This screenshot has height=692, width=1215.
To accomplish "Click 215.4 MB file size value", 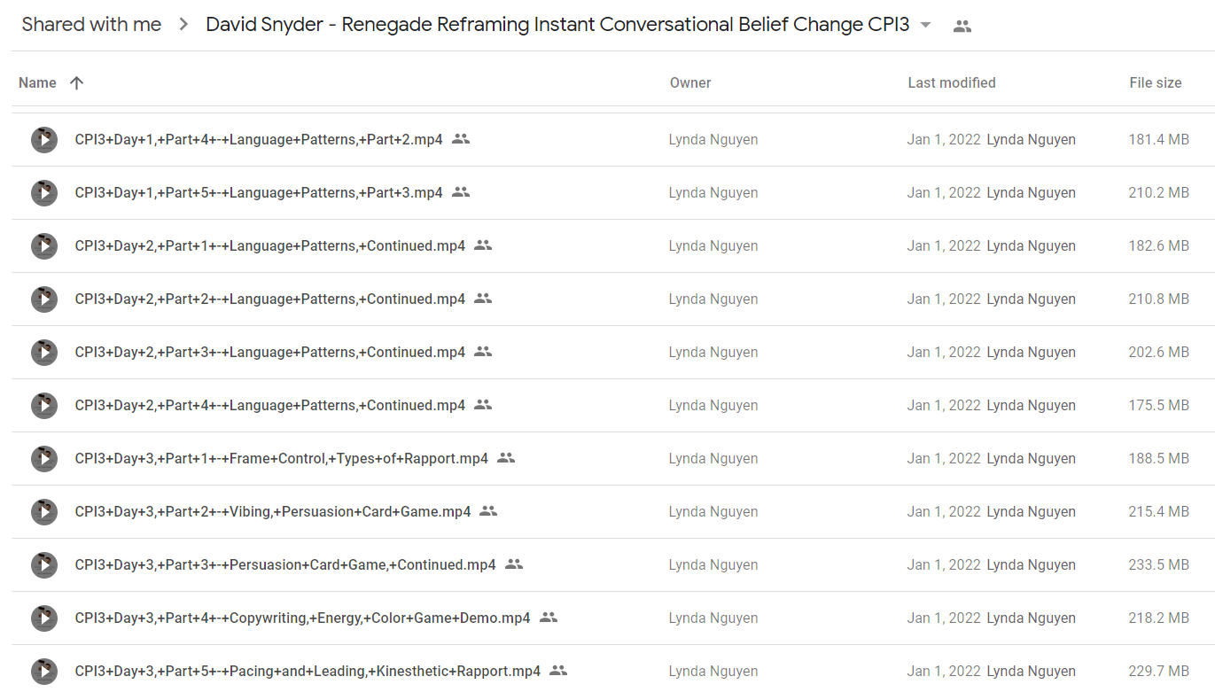I will coord(1159,512).
